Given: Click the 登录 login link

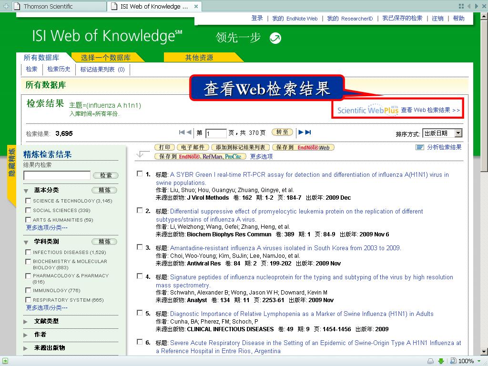Looking at the screenshot, I should click(x=257, y=19).
